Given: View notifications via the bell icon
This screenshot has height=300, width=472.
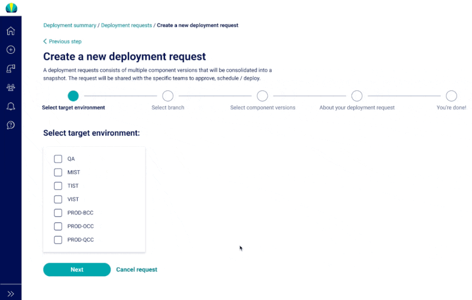Looking at the screenshot, I should [10, 106].
